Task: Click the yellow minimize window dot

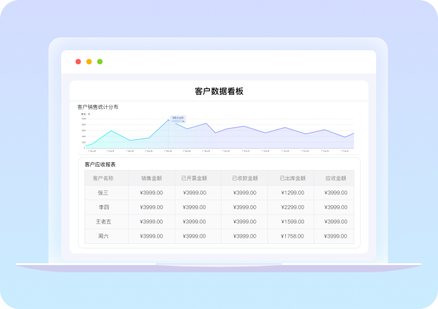Action: point(89,62)
